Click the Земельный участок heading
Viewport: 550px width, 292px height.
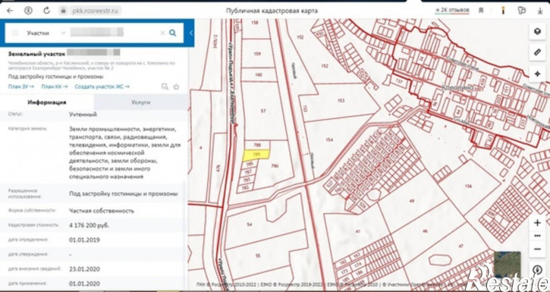click(x=36, y=54)
